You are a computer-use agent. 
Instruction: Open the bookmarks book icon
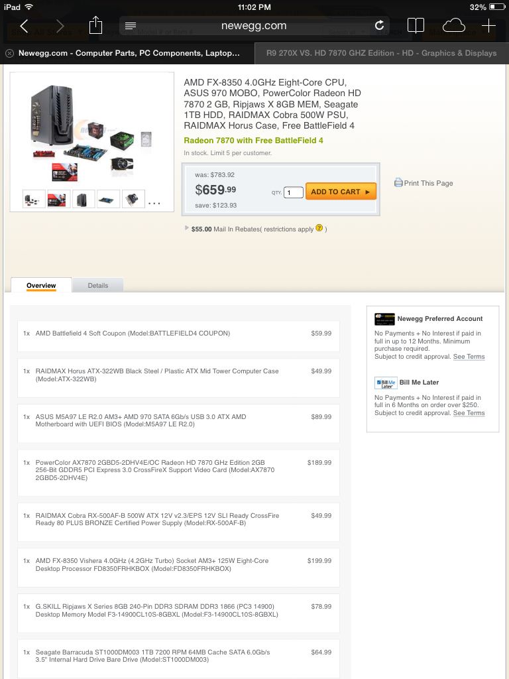[x=416, y=26]
